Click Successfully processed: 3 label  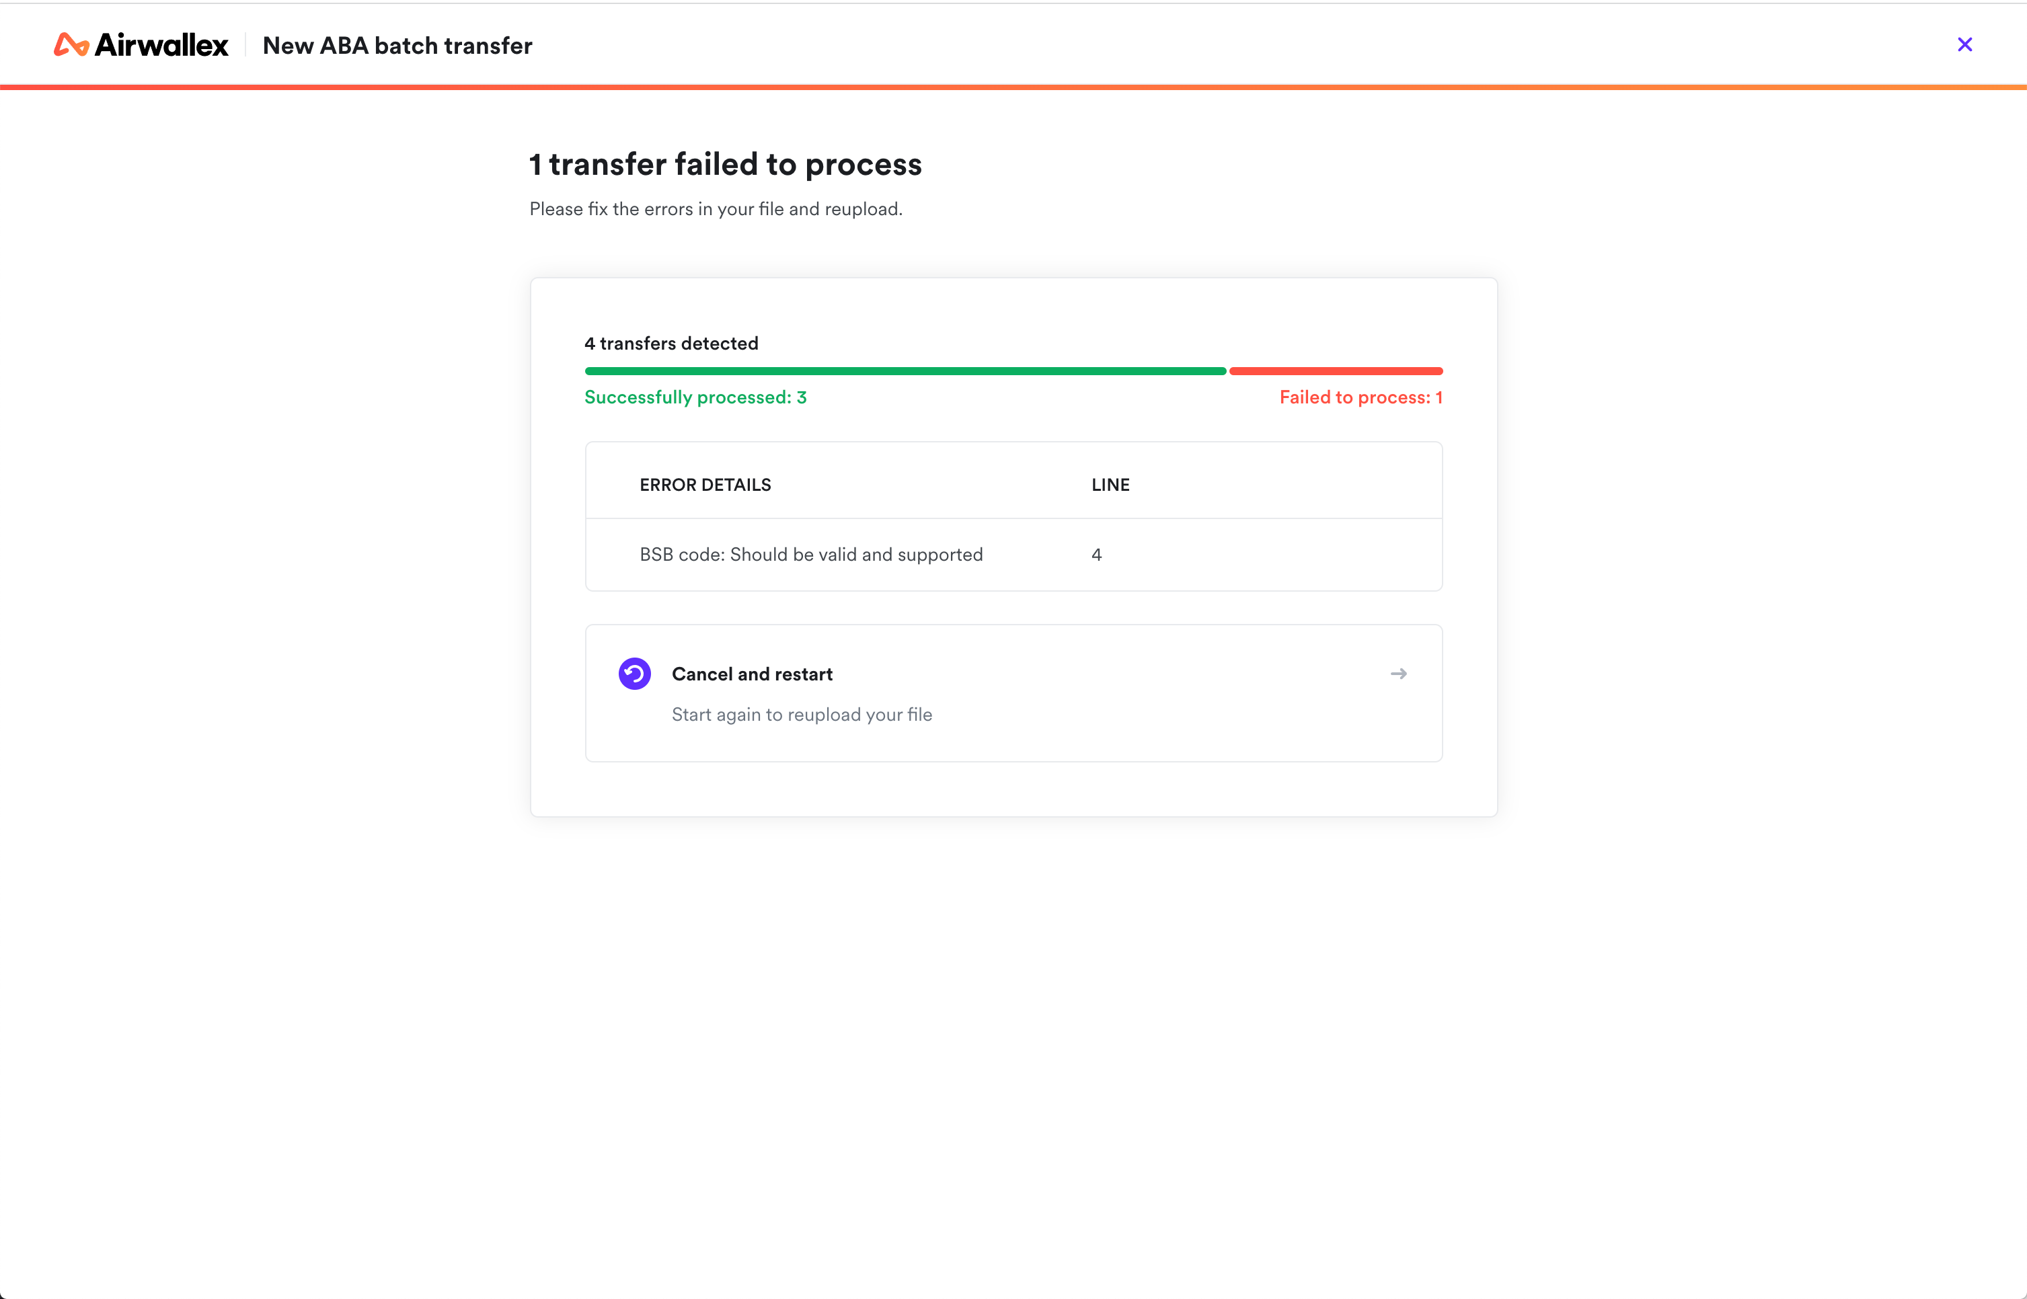tap(695, 397)
